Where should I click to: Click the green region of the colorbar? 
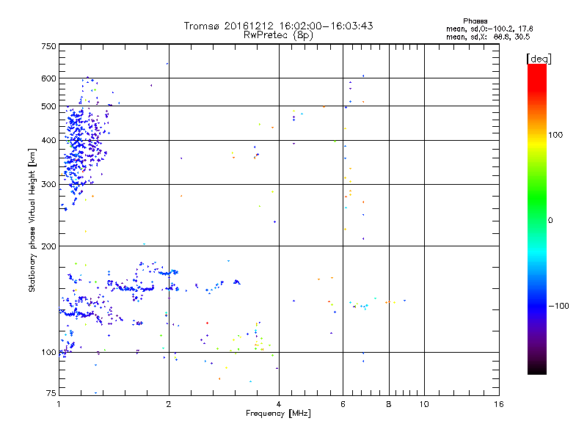[537, 198]
